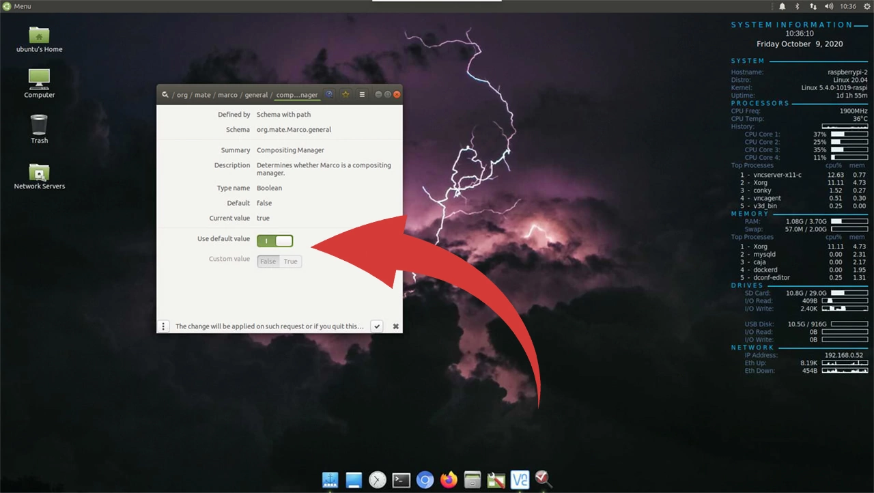Click the volume icon in system tray
The image size is (874, 493).
[x=829, y=6]
